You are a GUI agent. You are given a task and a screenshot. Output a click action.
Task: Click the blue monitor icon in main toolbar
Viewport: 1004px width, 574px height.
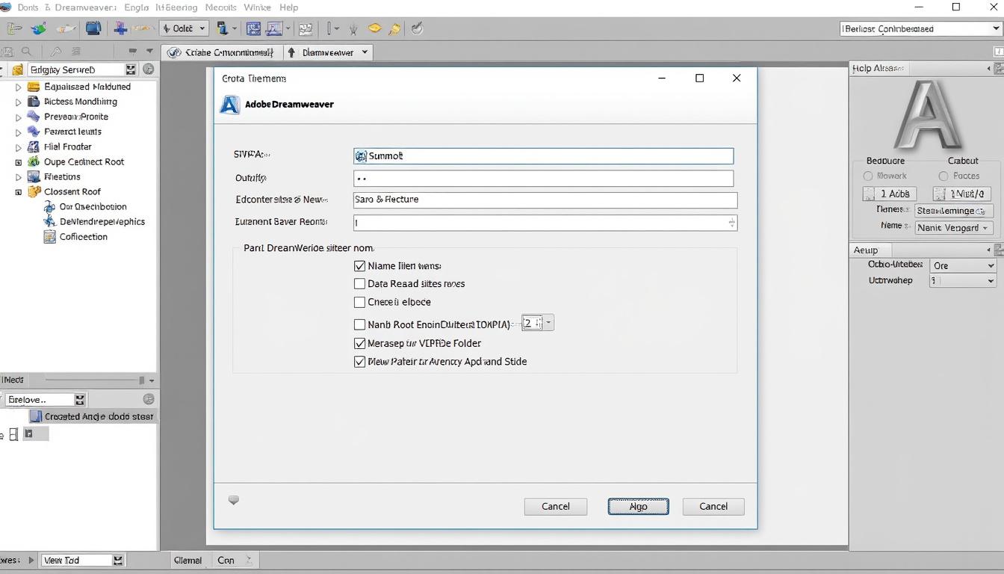[x=93, y=28]
